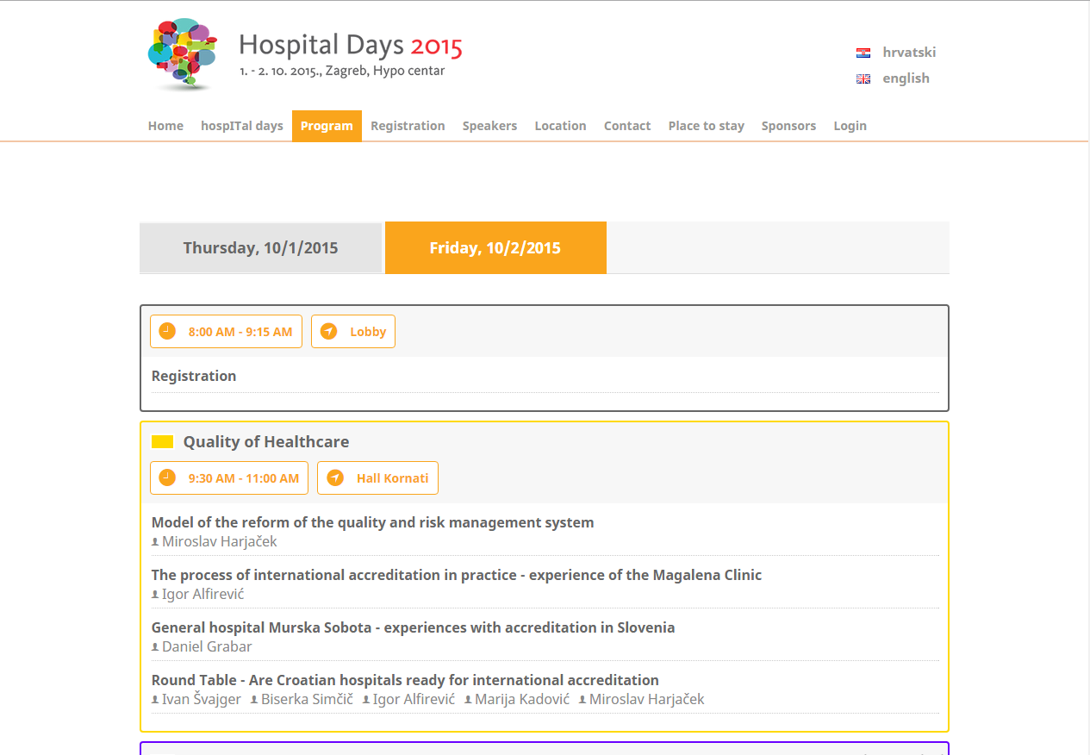Click person icon before Miroslav Harjaček under first talk

[x=155, y=542]
